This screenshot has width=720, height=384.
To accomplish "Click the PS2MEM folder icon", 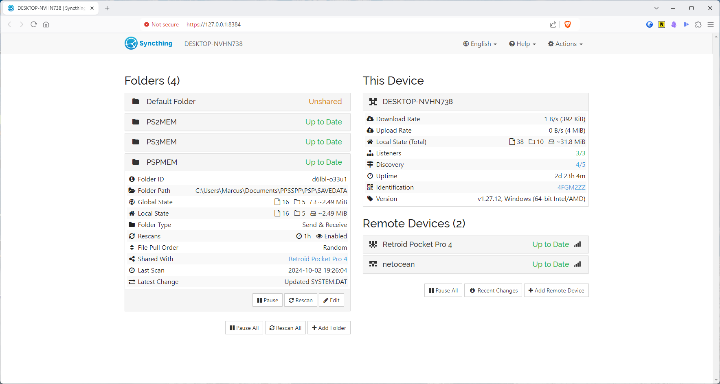I will click(x=136, y=122).
